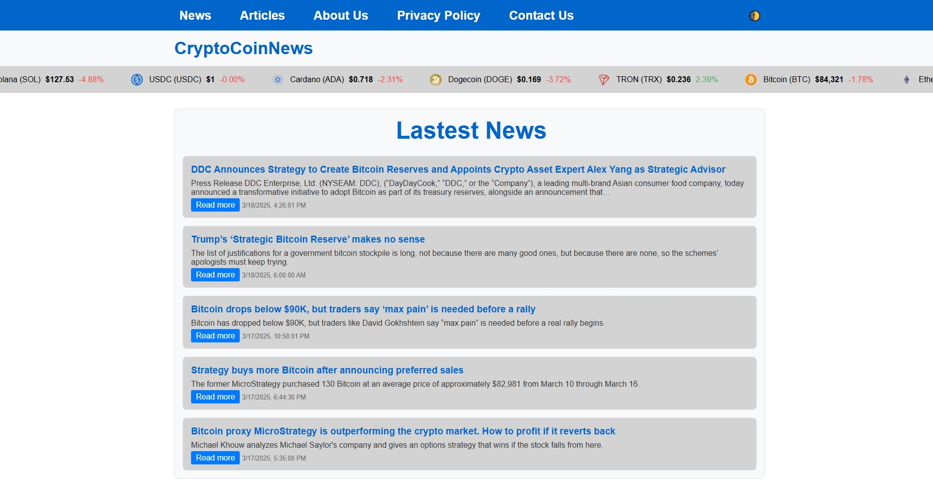Open Privacy Policy page
This screenshot has width=933, height=490.
(x=438, y=16)
